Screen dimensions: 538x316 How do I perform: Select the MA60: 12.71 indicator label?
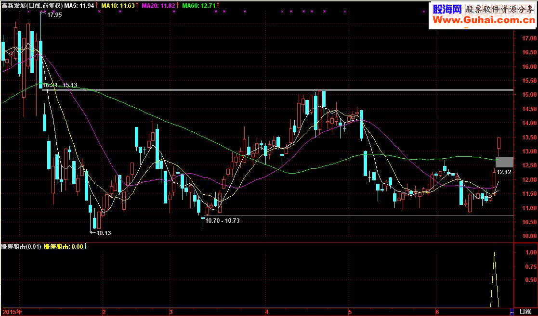click(199, 5)
